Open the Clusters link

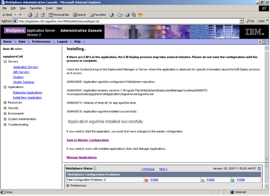pyautogui.click(x=18, y=77)
